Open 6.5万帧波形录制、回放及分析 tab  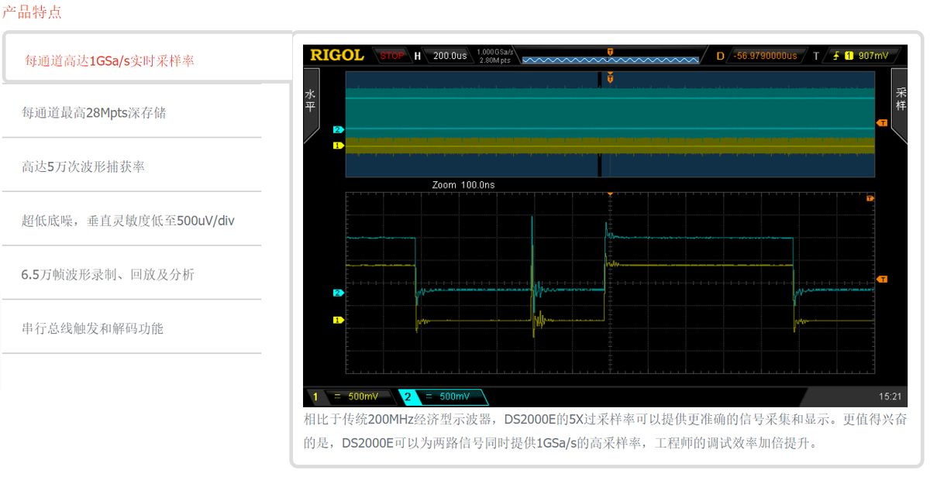[108, 274]
